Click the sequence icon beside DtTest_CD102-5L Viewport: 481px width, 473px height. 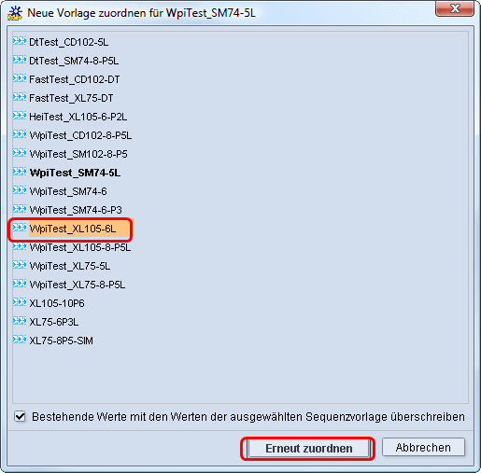tap(20, 41)
